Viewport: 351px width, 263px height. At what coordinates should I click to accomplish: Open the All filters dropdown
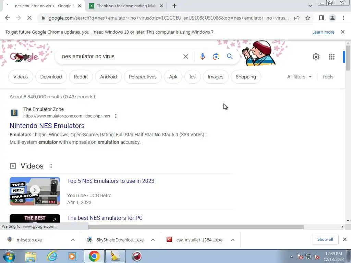(299, 77)
